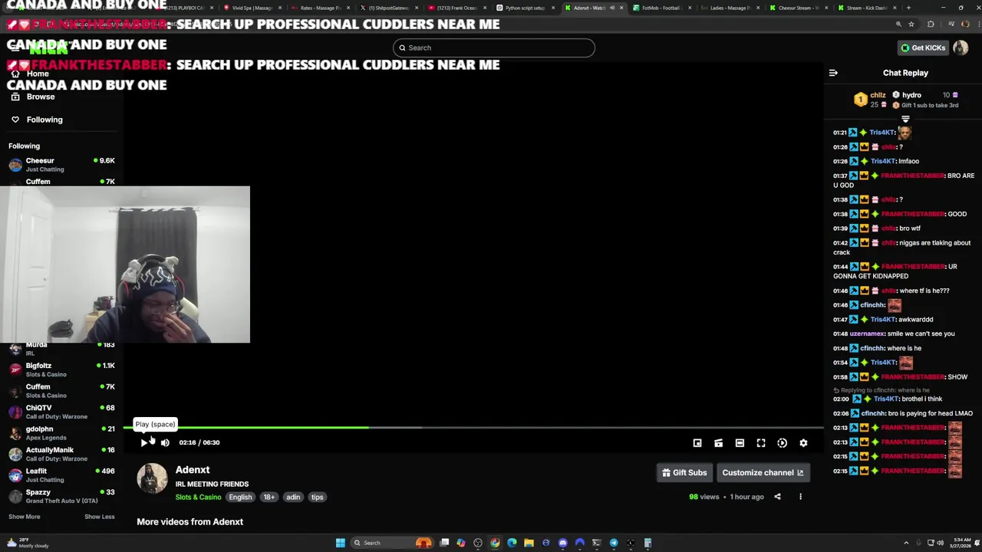982x552 pixels.
Task: Open the three-dot more options menu
Action: (800, 497)
